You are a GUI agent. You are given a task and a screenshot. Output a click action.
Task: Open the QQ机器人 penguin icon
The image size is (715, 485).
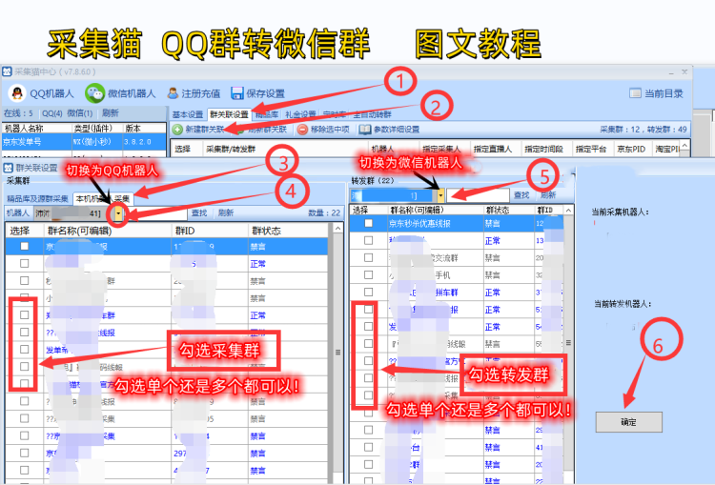click(16, 93)
